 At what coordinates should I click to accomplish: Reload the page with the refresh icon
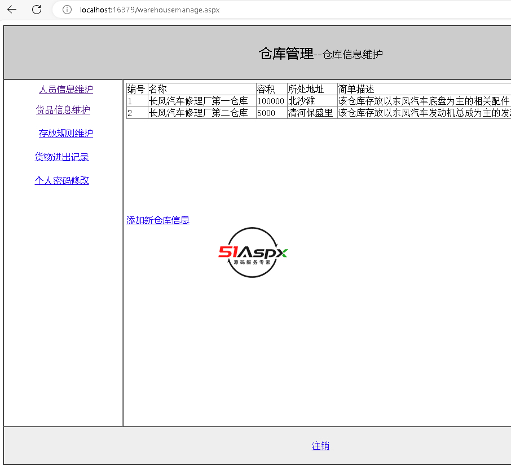[x=37, y=10]
